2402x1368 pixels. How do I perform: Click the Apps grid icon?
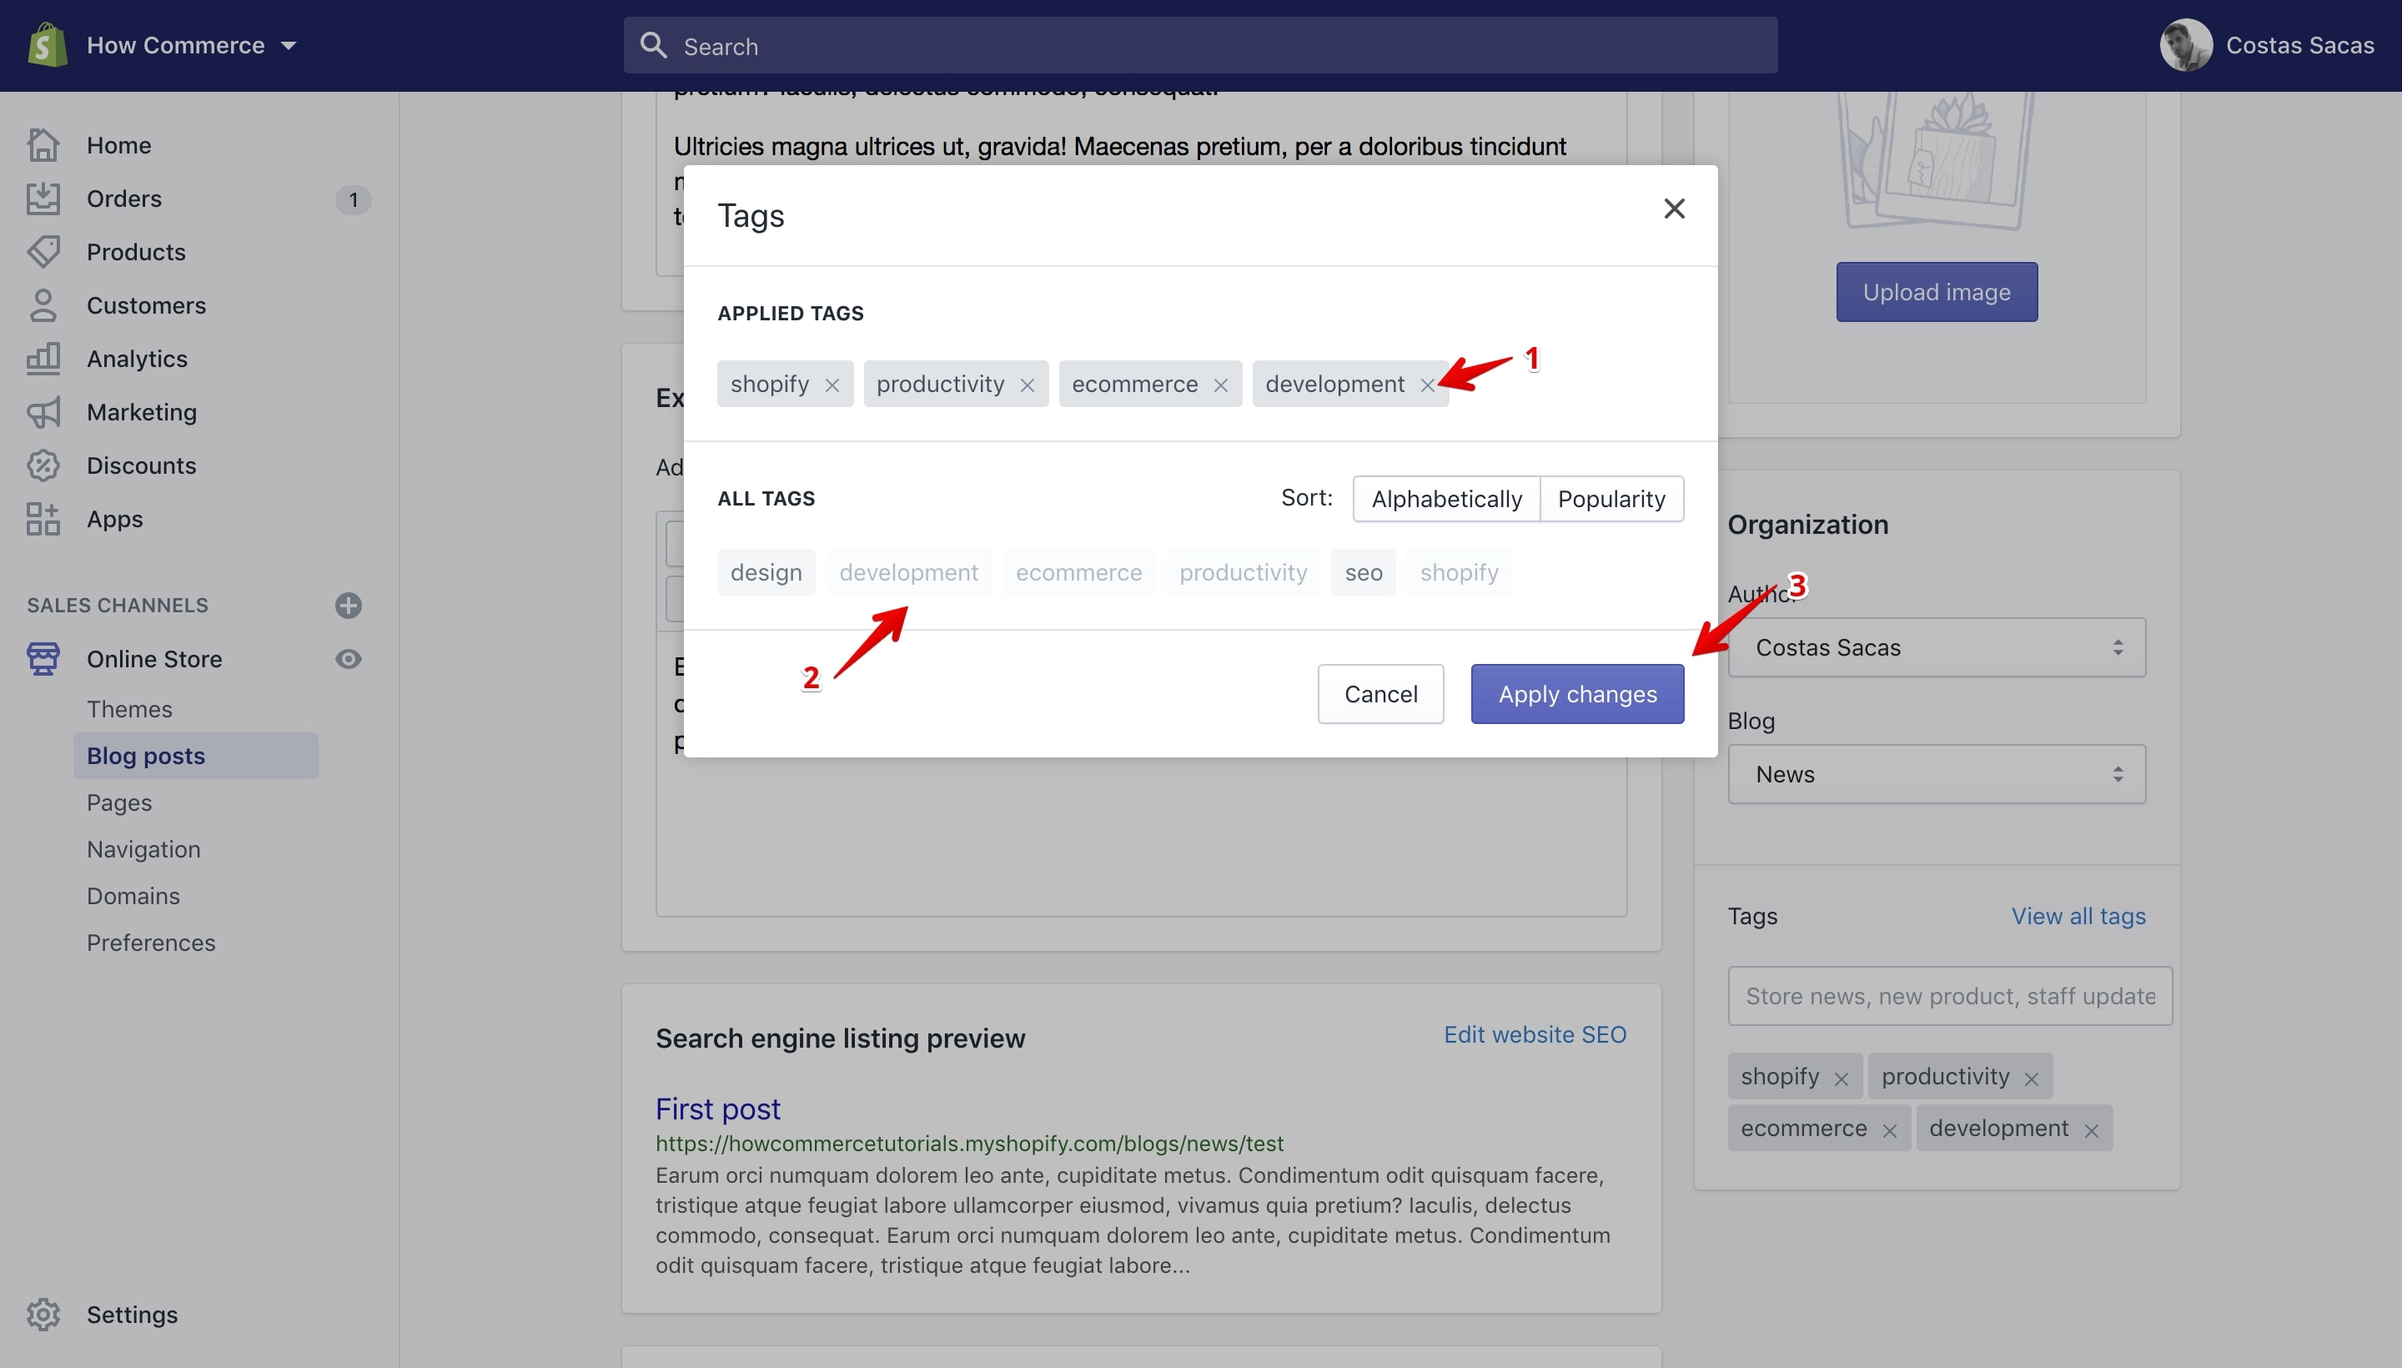coord(43,519)
